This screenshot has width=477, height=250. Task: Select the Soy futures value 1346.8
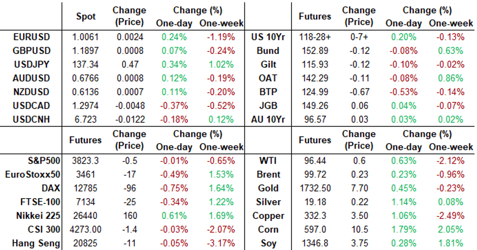[314, 243]
